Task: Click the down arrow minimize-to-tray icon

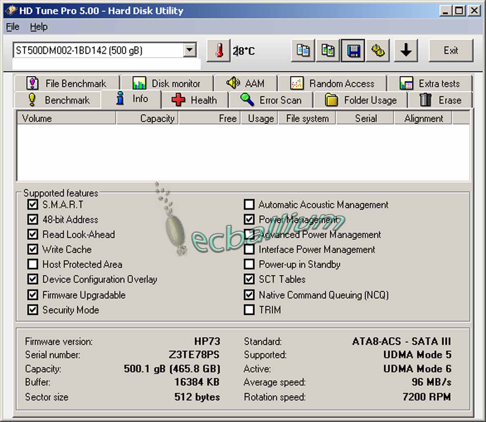Action: [x=406, y=51]
